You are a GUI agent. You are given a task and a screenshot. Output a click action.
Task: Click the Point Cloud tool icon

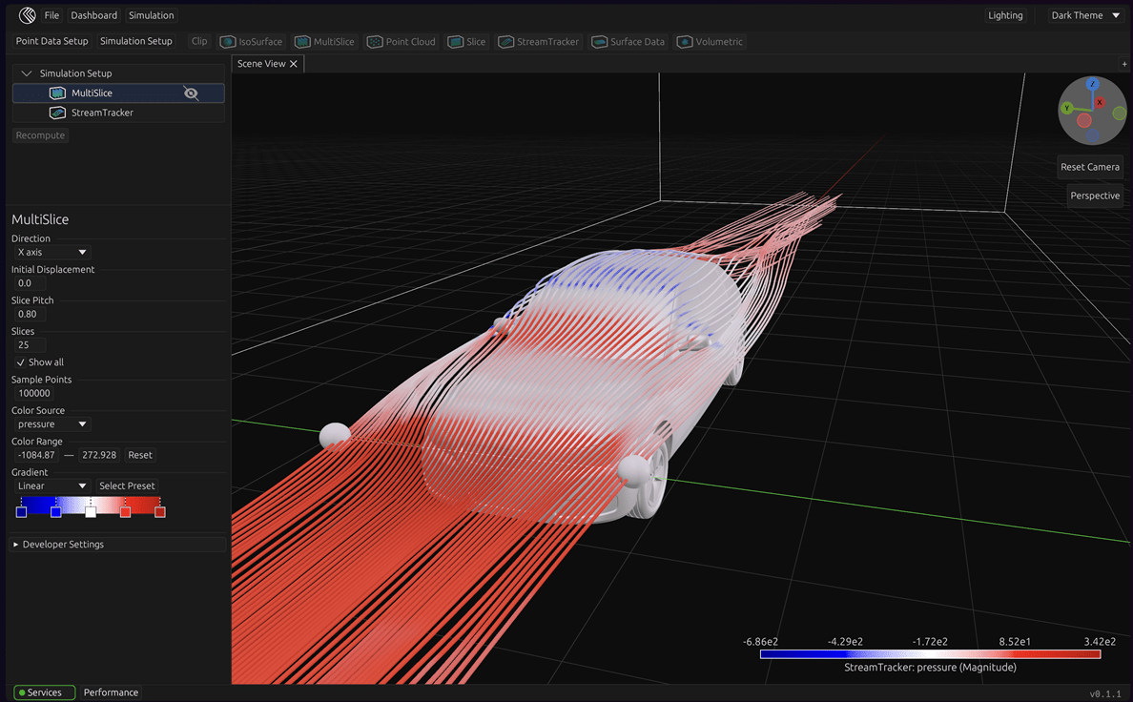(x=375, y=42)
